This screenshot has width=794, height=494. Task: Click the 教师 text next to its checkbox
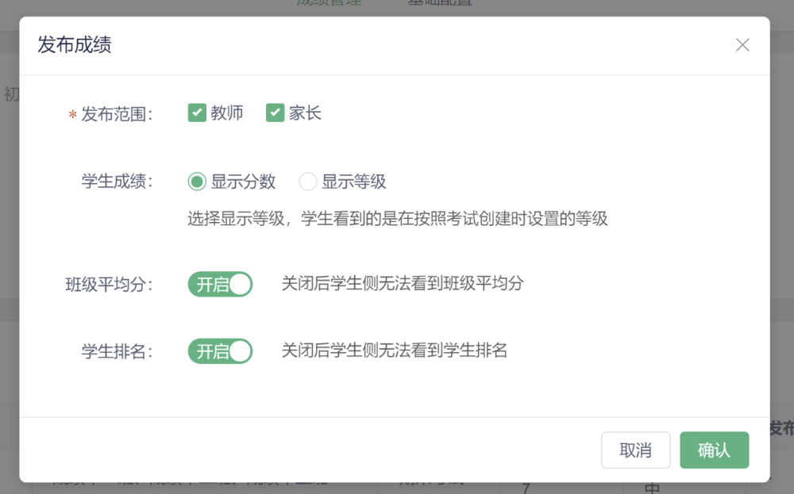click(227, 113)
